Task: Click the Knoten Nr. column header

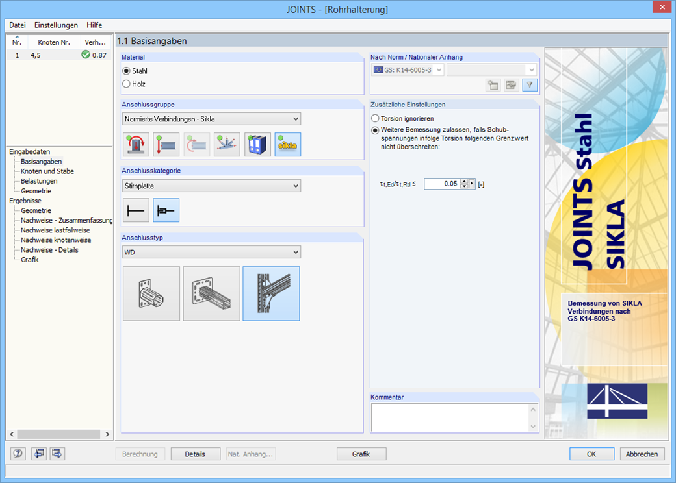Action: pos(55,42)
